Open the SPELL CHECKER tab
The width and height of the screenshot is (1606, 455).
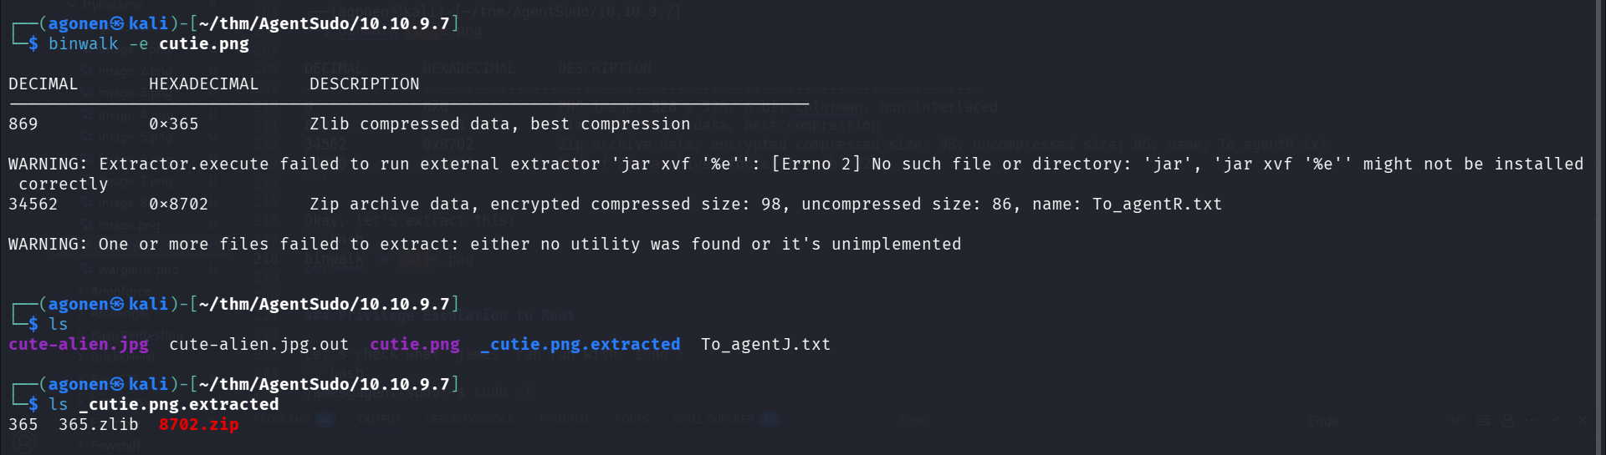coord(713,419)
